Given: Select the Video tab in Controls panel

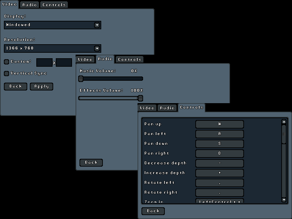Looking at the screenshot, I should (x=147, y=108).
